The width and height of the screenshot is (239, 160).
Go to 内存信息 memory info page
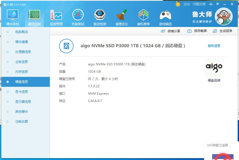22,72
